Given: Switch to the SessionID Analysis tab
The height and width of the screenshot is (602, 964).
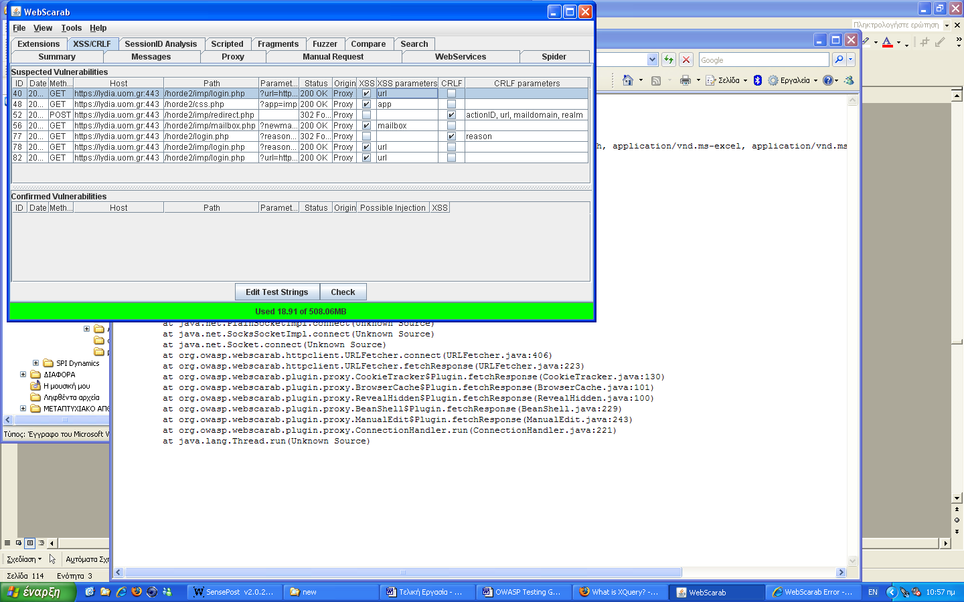Looking at the screenshot, I should tap(161, 44).
